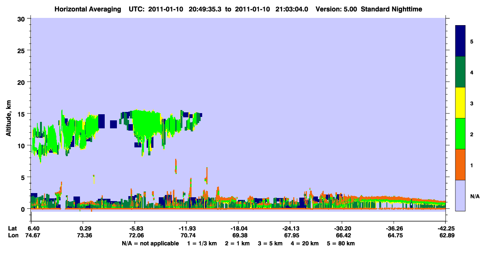Click the latitude value -11.93
Image resolution: width=495 pixels, height=254 pixels.
point(187,228)
